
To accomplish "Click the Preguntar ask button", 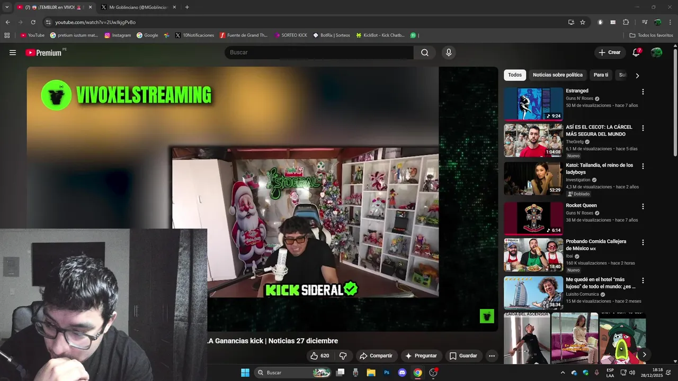I will (421, 356).
